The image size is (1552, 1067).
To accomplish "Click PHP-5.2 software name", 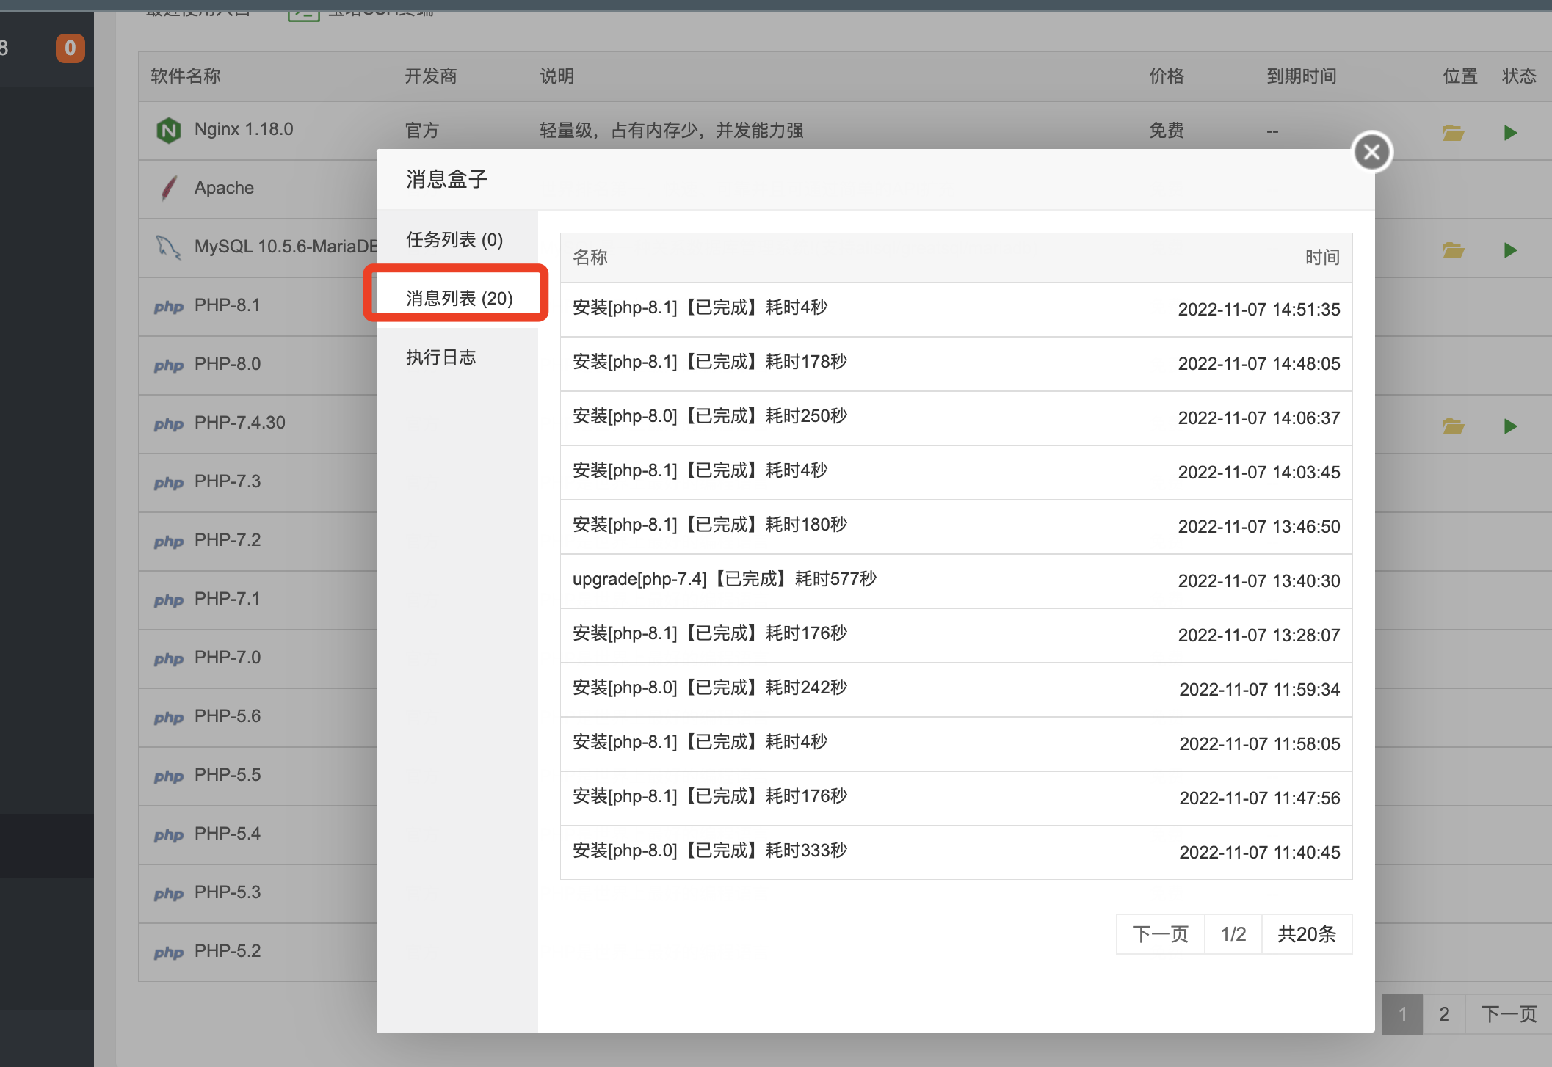I will click(x=228, y=951).
